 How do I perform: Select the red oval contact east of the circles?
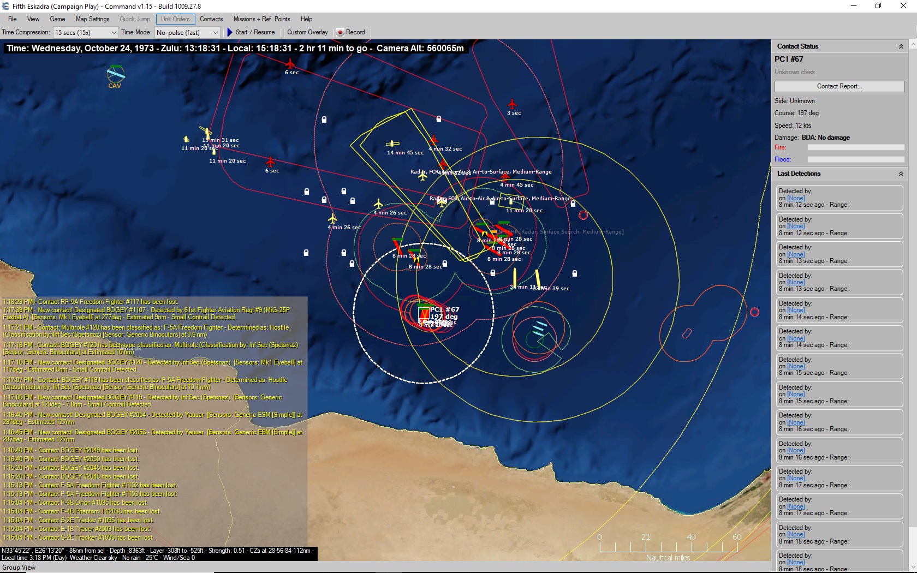[x=687, y=333]
